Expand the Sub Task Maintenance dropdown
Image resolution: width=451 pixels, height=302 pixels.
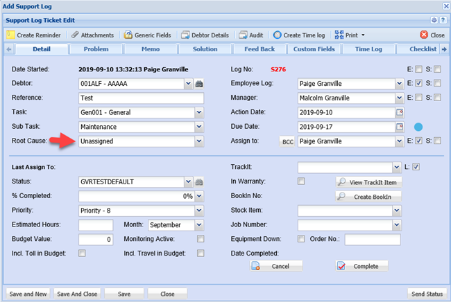[198, 127]
